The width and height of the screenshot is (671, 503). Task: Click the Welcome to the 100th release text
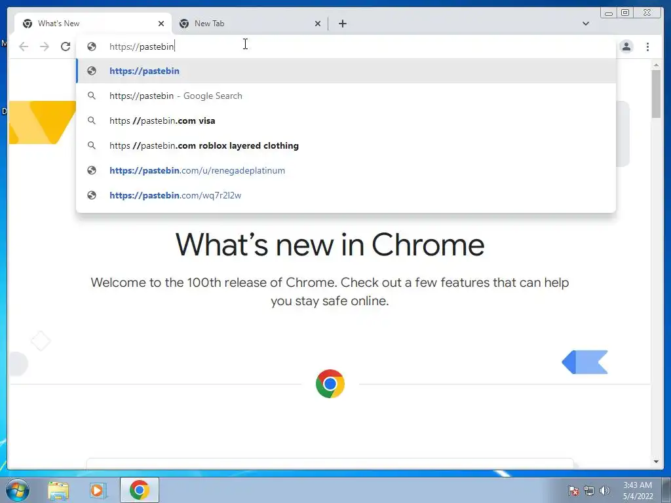coord(330,291)
